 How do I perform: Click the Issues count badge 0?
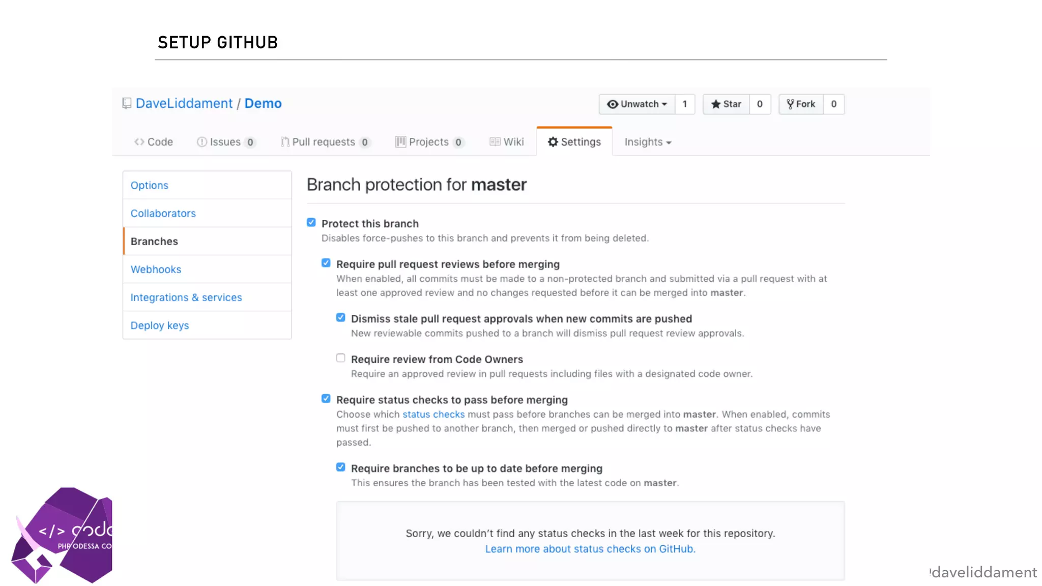[250, 142]
